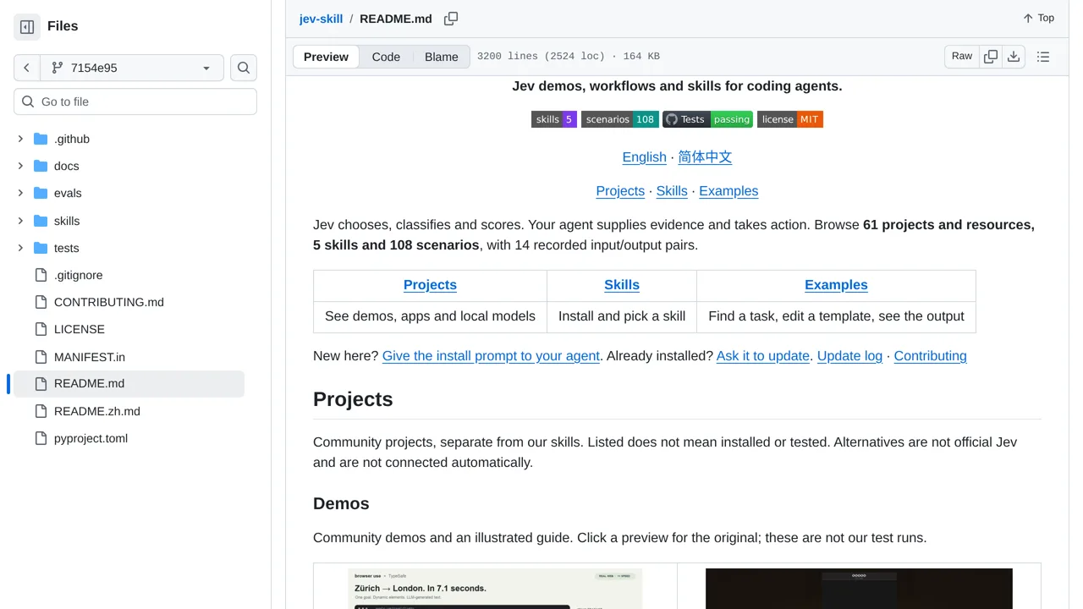Expand the skills folder chevron
This screenshot has height=609, width=1083.
point(20,221)
